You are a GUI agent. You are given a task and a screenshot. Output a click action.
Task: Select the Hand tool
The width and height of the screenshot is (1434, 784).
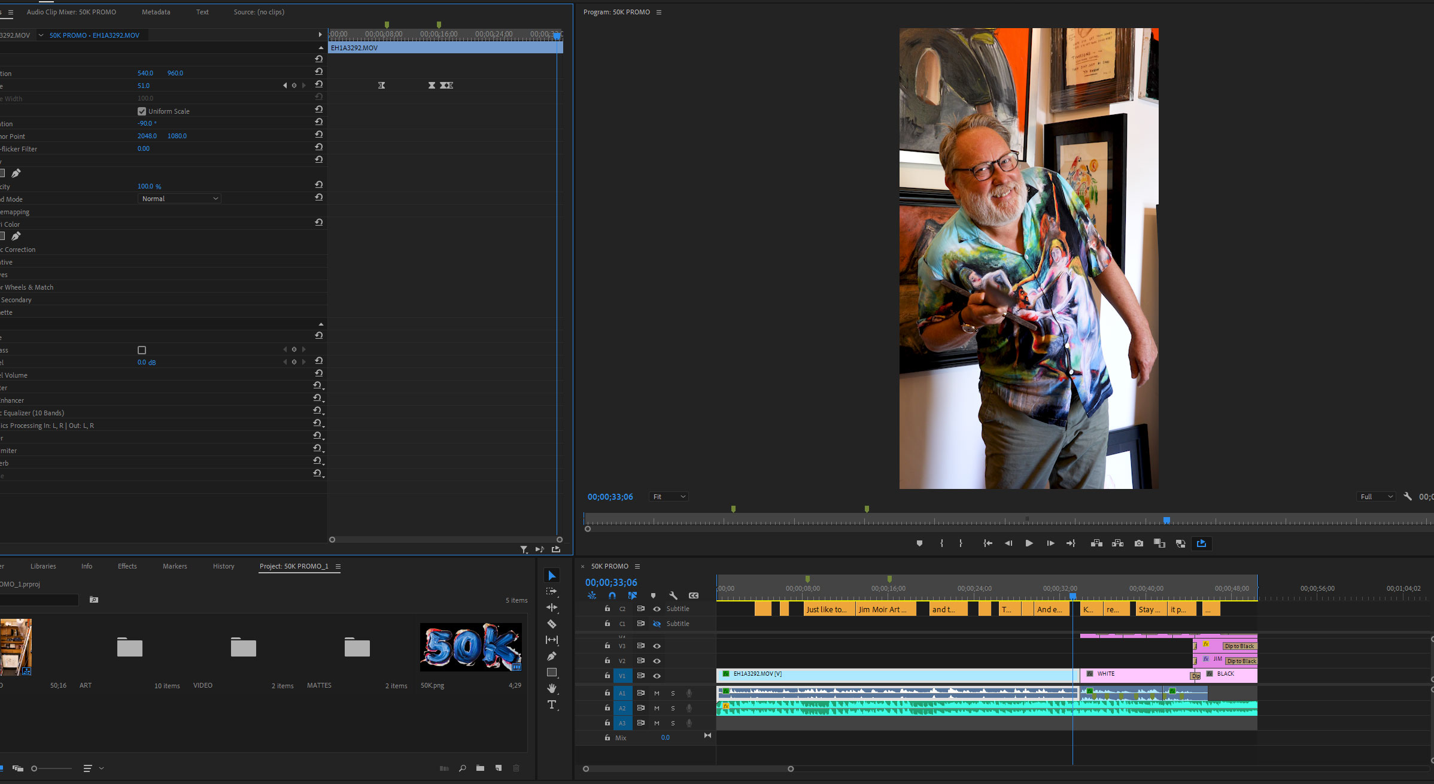coord(552,688)
